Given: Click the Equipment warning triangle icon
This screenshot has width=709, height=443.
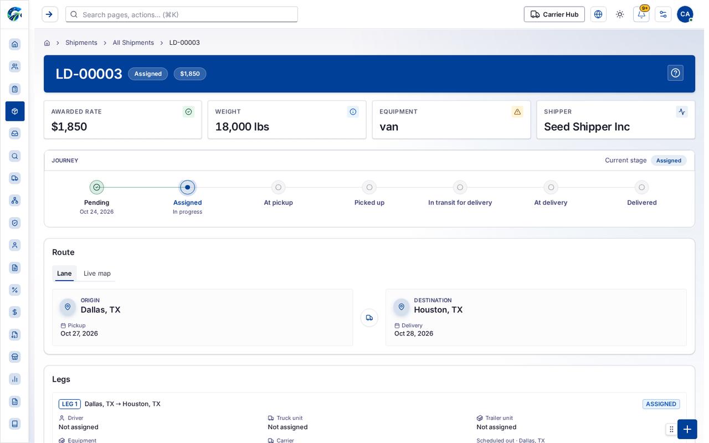Looking at the screenshot, I should [x=517, y=112].
